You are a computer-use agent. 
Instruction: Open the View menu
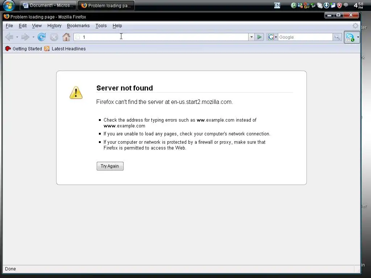[37, 26]
